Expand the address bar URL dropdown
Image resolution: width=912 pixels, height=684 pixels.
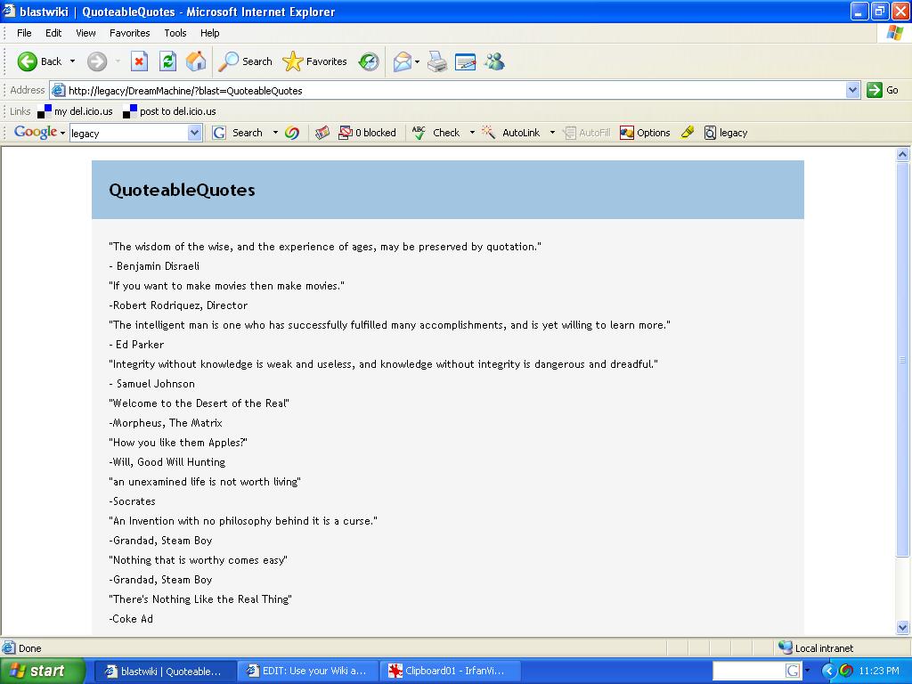(x=852, y=90)
